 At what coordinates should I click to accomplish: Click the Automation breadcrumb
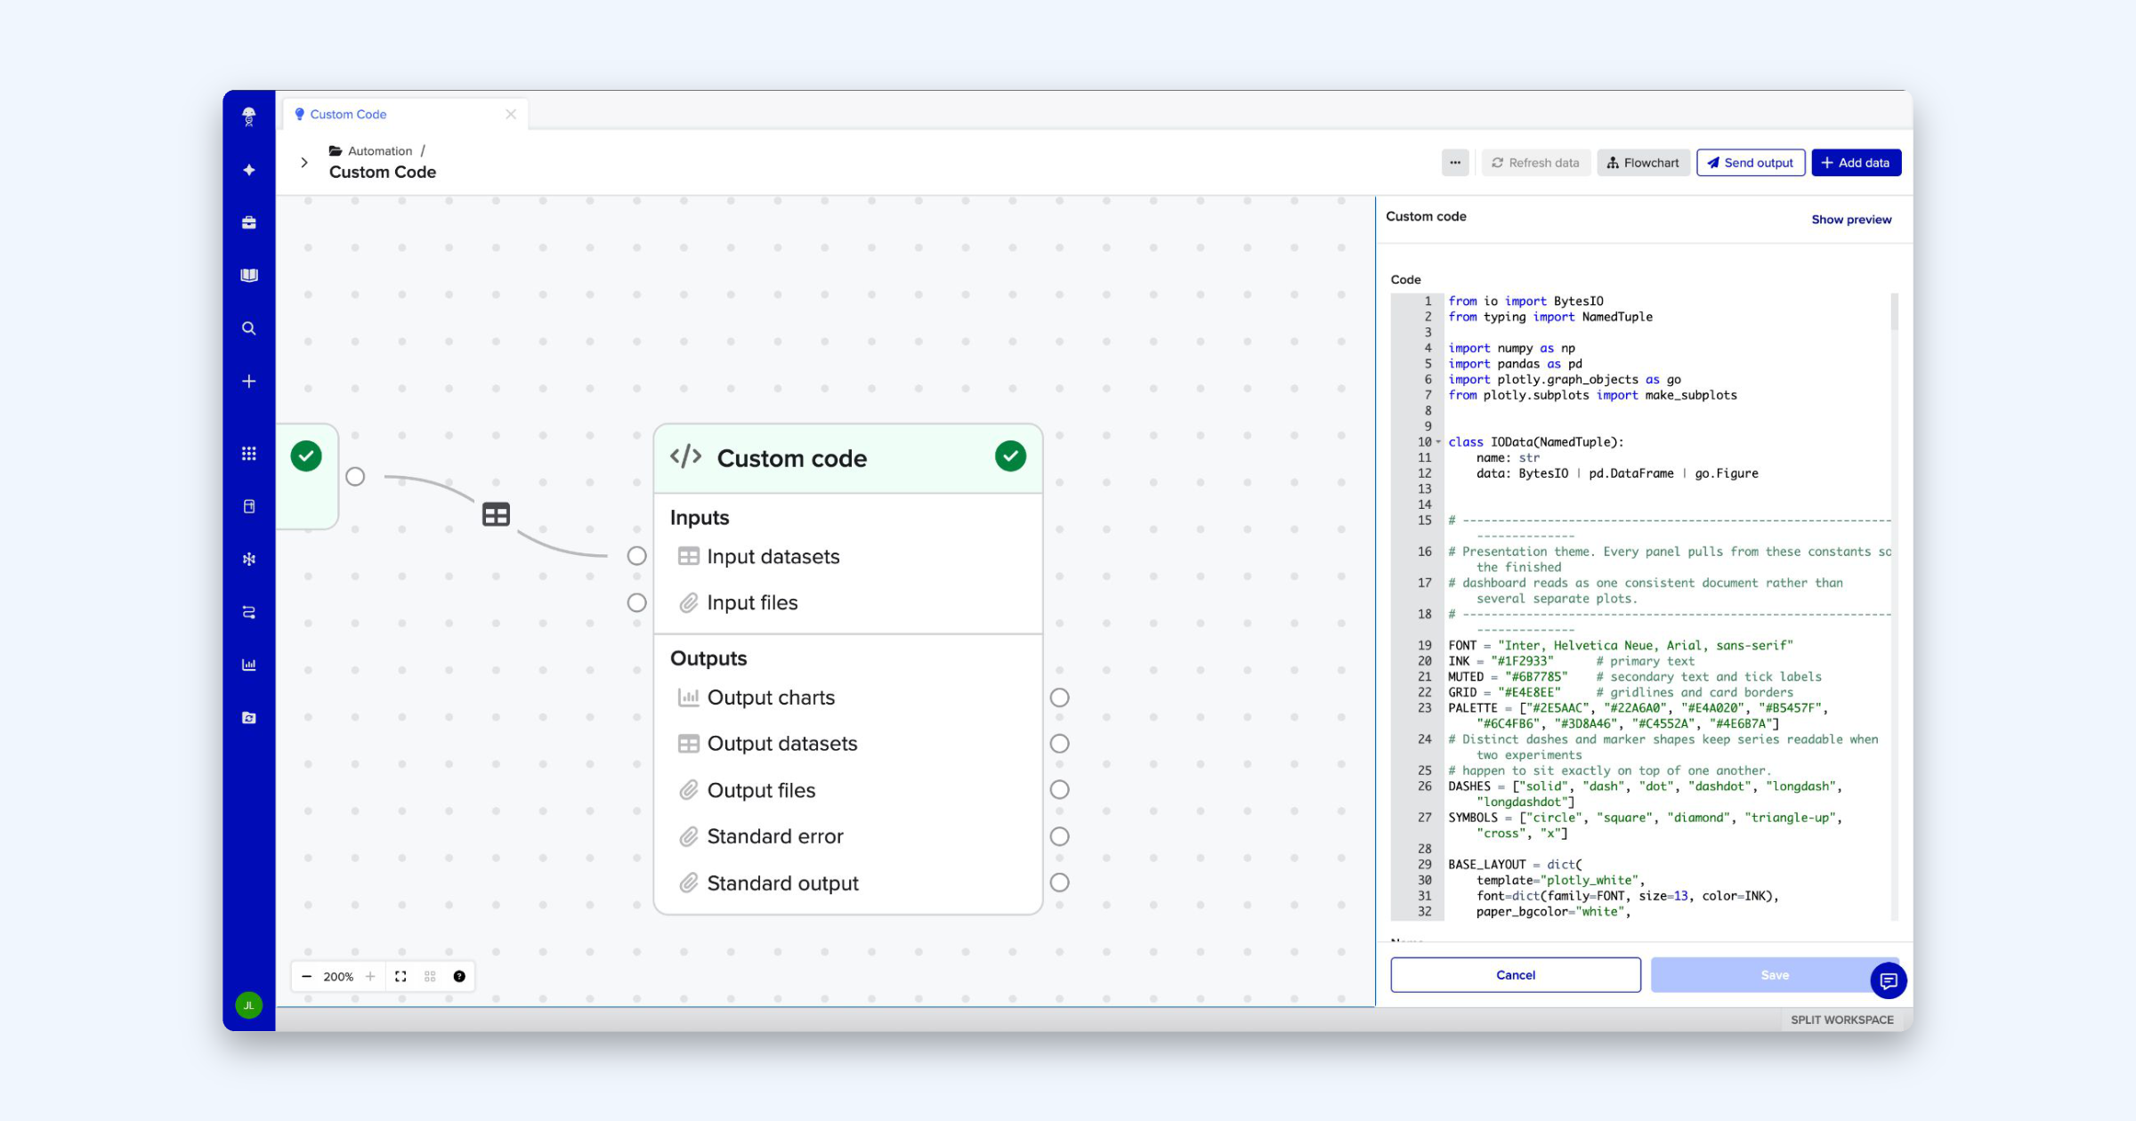(x=380, y=150)
